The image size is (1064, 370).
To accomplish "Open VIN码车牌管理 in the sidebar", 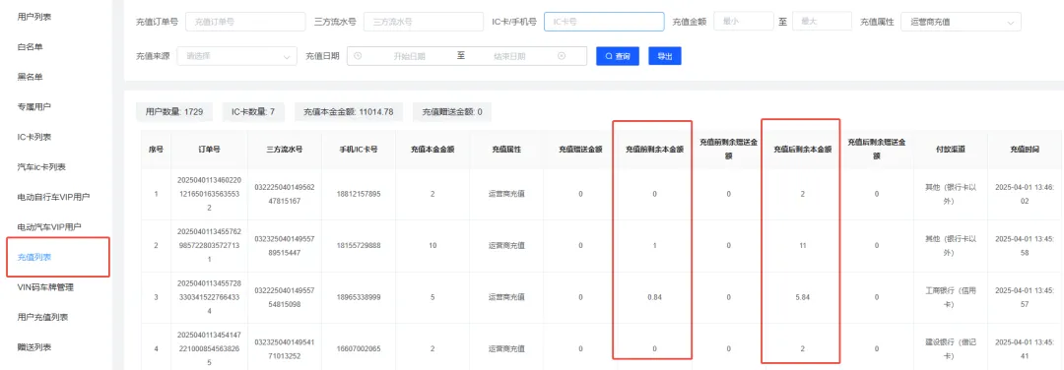I will (x=45, y=286).
